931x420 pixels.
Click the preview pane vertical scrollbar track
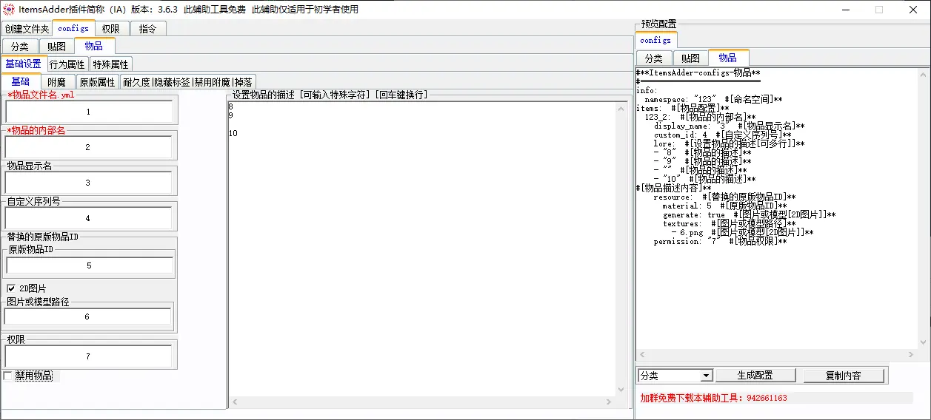[923, 209]
